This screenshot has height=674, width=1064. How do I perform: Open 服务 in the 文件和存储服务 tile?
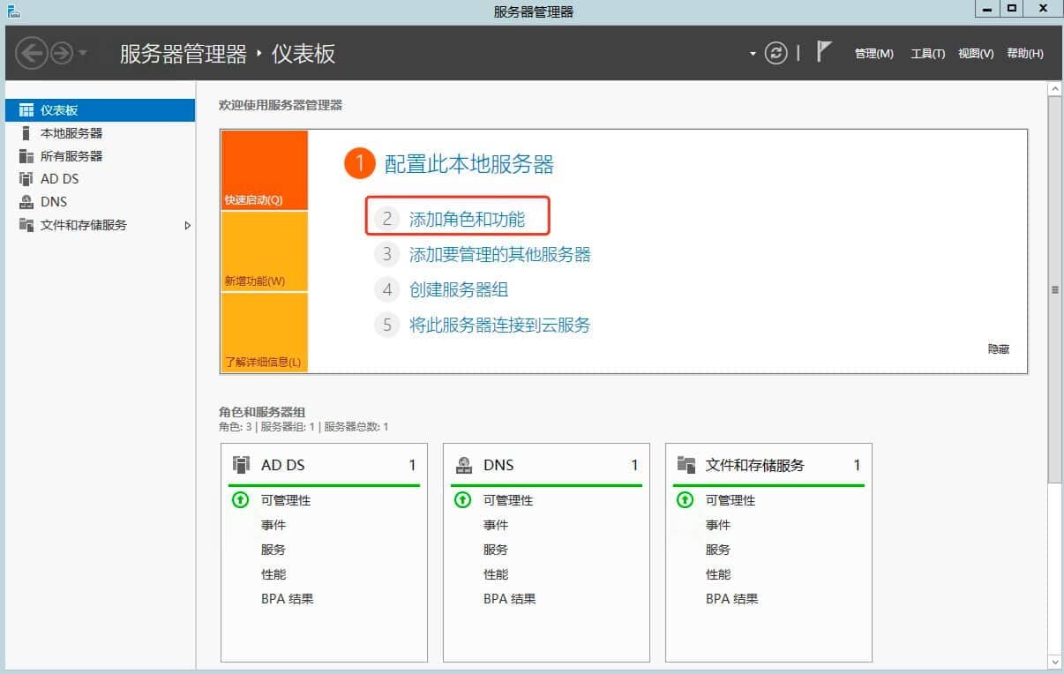coord(718,550)
